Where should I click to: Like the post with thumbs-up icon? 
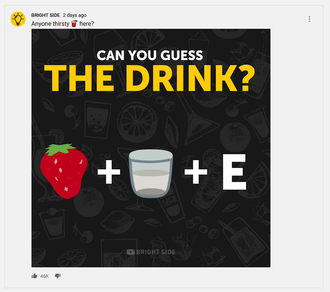pyautogui.click(x=34, y=276)
